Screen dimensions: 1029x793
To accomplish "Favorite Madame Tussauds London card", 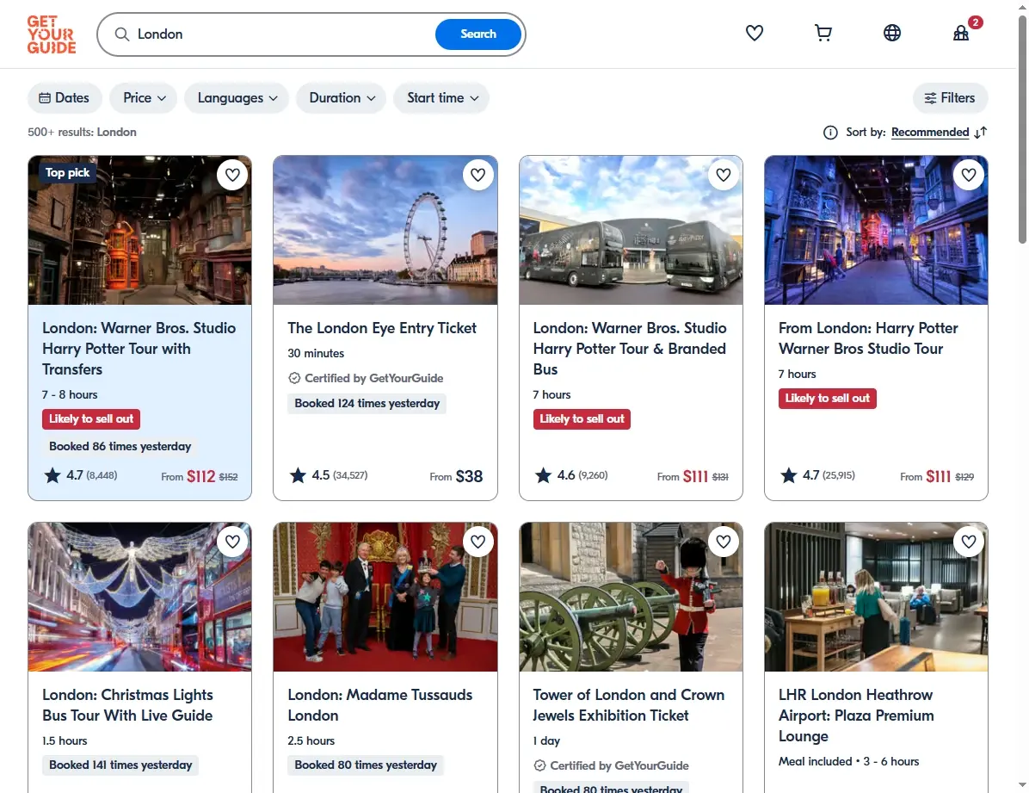I will click(x=478, y=542).
